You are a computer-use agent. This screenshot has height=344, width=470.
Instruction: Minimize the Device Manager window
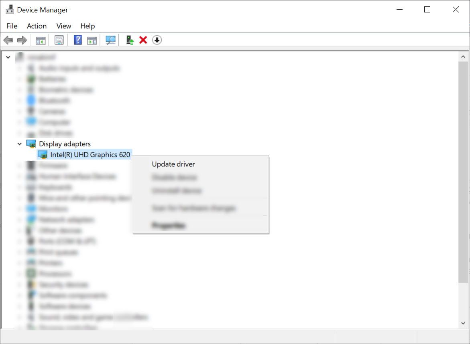tap(399, 10)
